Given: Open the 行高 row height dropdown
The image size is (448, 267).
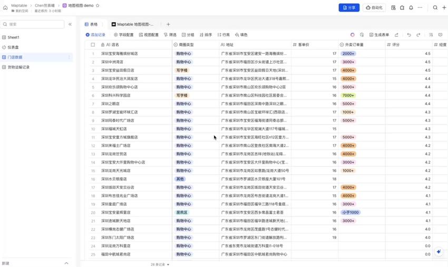Looking at the screenshot, I should (223, 35).
